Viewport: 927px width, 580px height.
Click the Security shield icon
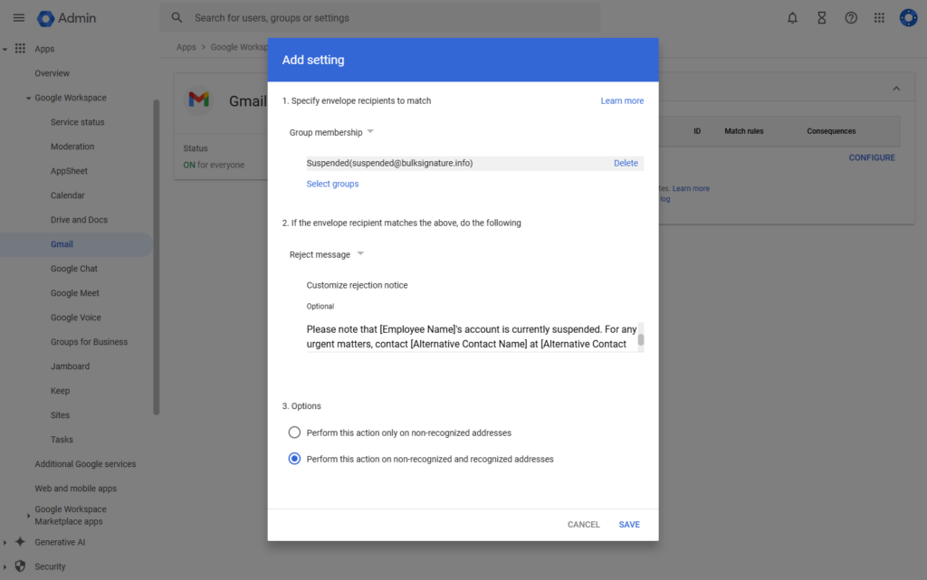pyautogui.click(x=20, y=566)
